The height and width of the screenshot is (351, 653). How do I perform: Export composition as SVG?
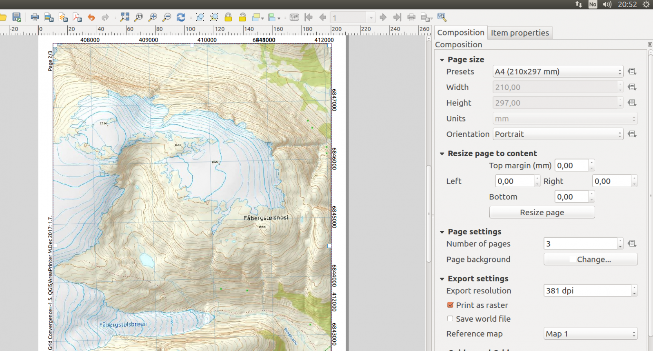coord(63,17)
